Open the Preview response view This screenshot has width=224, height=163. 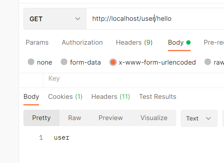[x=111, y=118]
